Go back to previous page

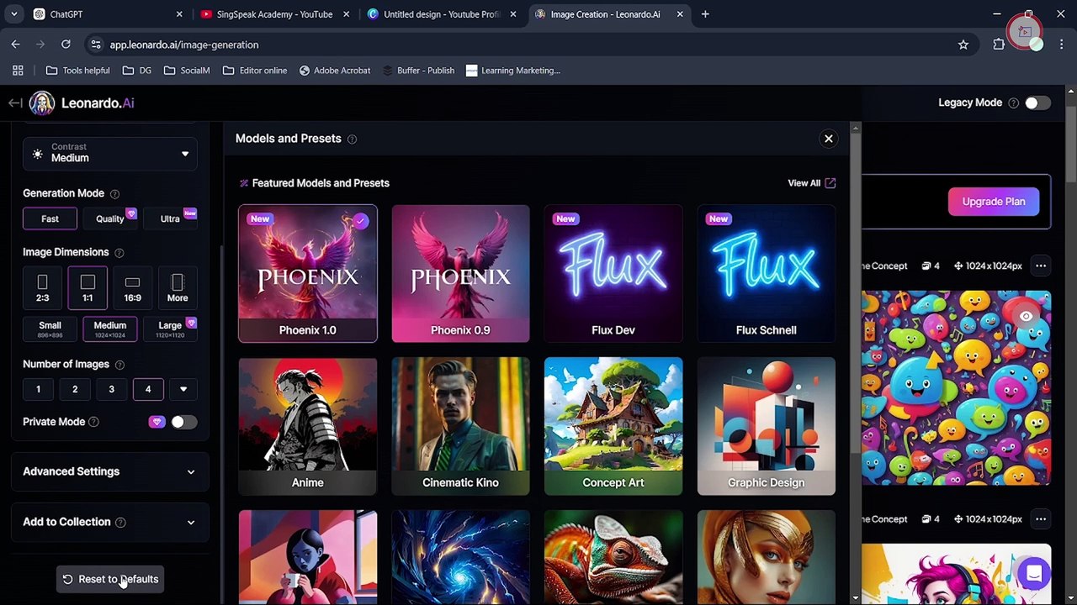coord(16,45)
